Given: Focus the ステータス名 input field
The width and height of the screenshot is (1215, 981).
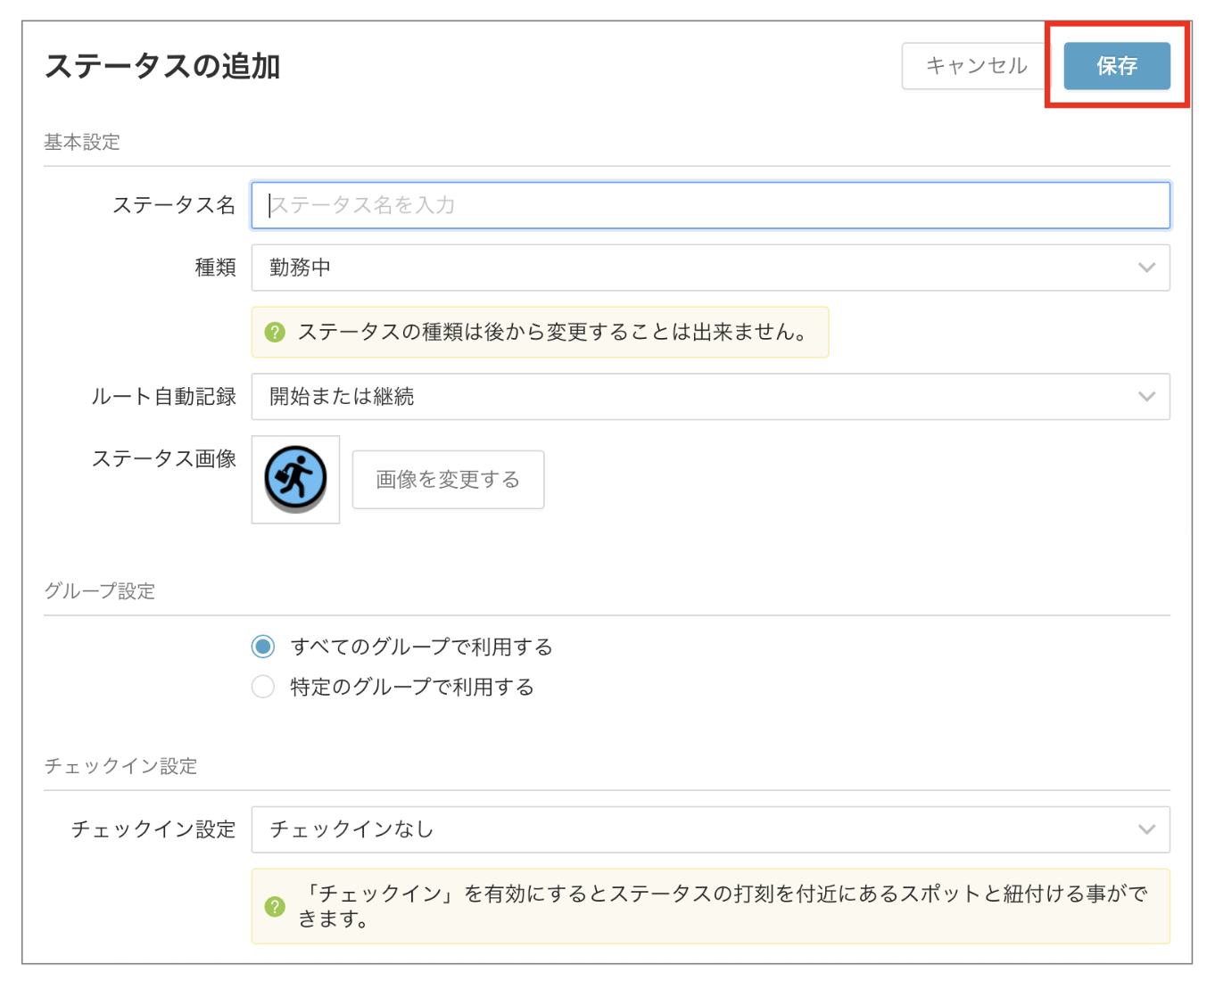Looking at the screenshot, I should 710,205.
